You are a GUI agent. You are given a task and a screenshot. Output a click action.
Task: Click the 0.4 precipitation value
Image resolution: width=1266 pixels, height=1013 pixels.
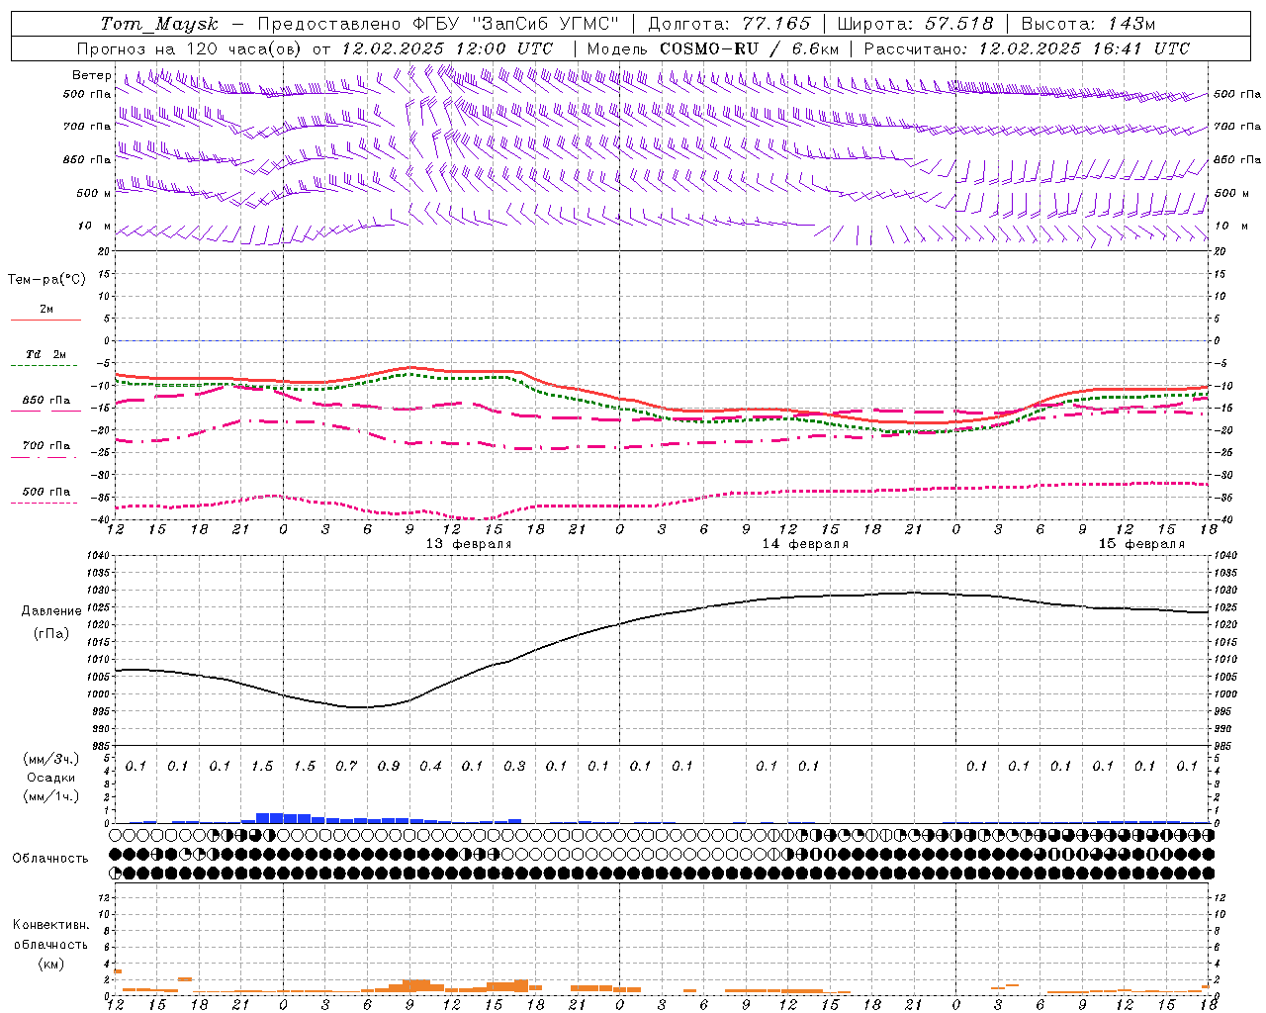[x=430, y=766]
